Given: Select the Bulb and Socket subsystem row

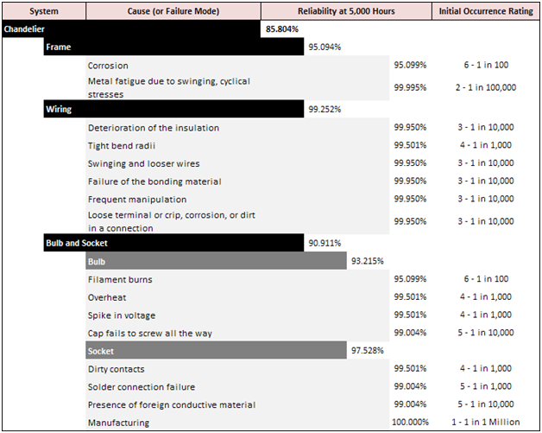Looking at the screenshot, I should pos(173,243).
